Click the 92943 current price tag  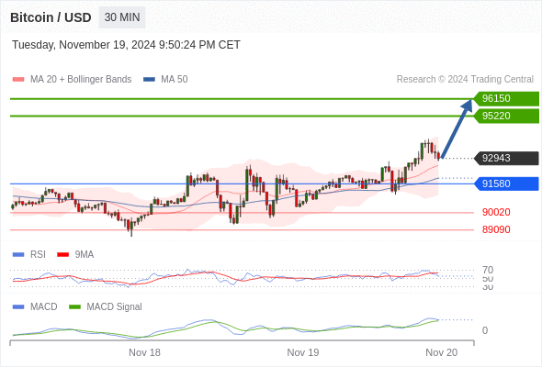click(x=506, y=158)
